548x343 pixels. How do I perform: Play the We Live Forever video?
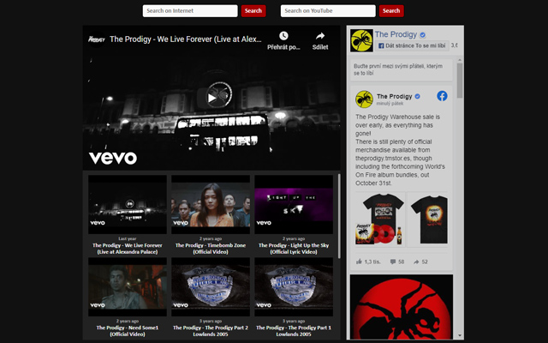211,98
